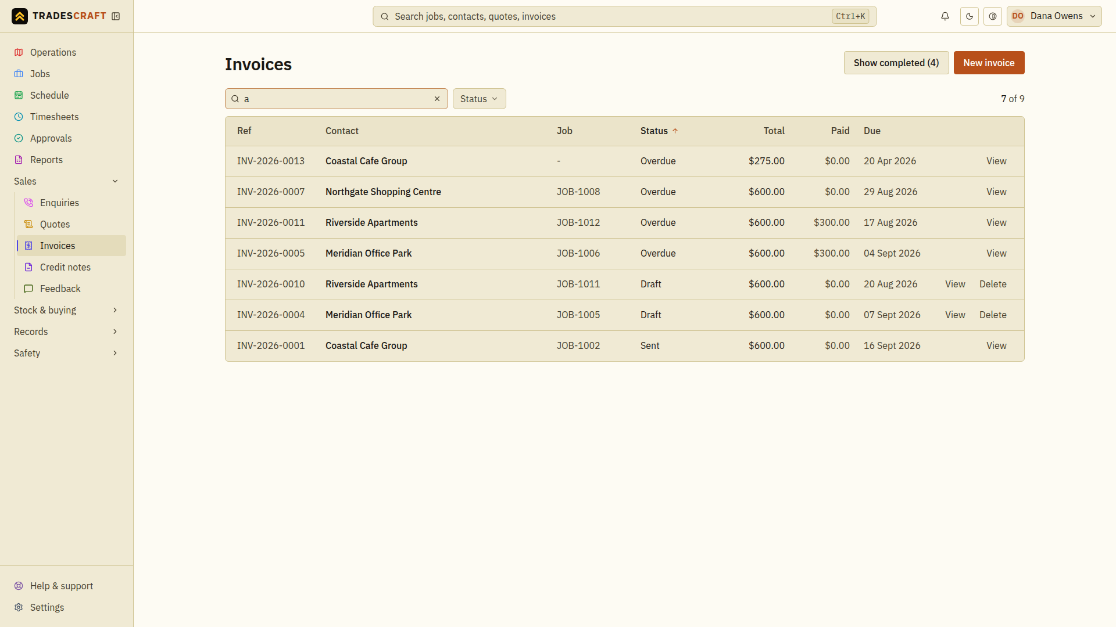Click the invoice filter search box
Image resolution: width=1116 pixels, height=627 pixels.
[x=336, y=99]
